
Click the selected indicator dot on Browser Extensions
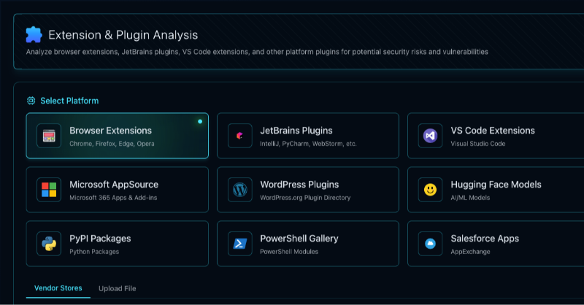tap(200, 121)
